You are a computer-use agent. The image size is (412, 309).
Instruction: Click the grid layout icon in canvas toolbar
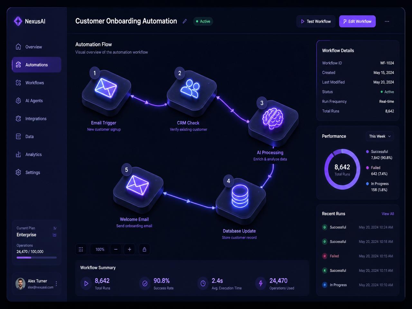pyautogui.click(x=81, y=249)
